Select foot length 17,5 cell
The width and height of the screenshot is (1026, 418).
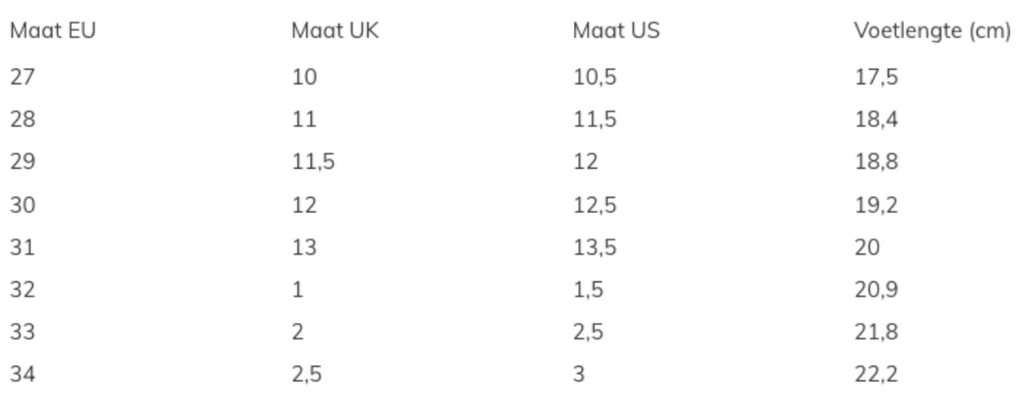pos(876,77)
